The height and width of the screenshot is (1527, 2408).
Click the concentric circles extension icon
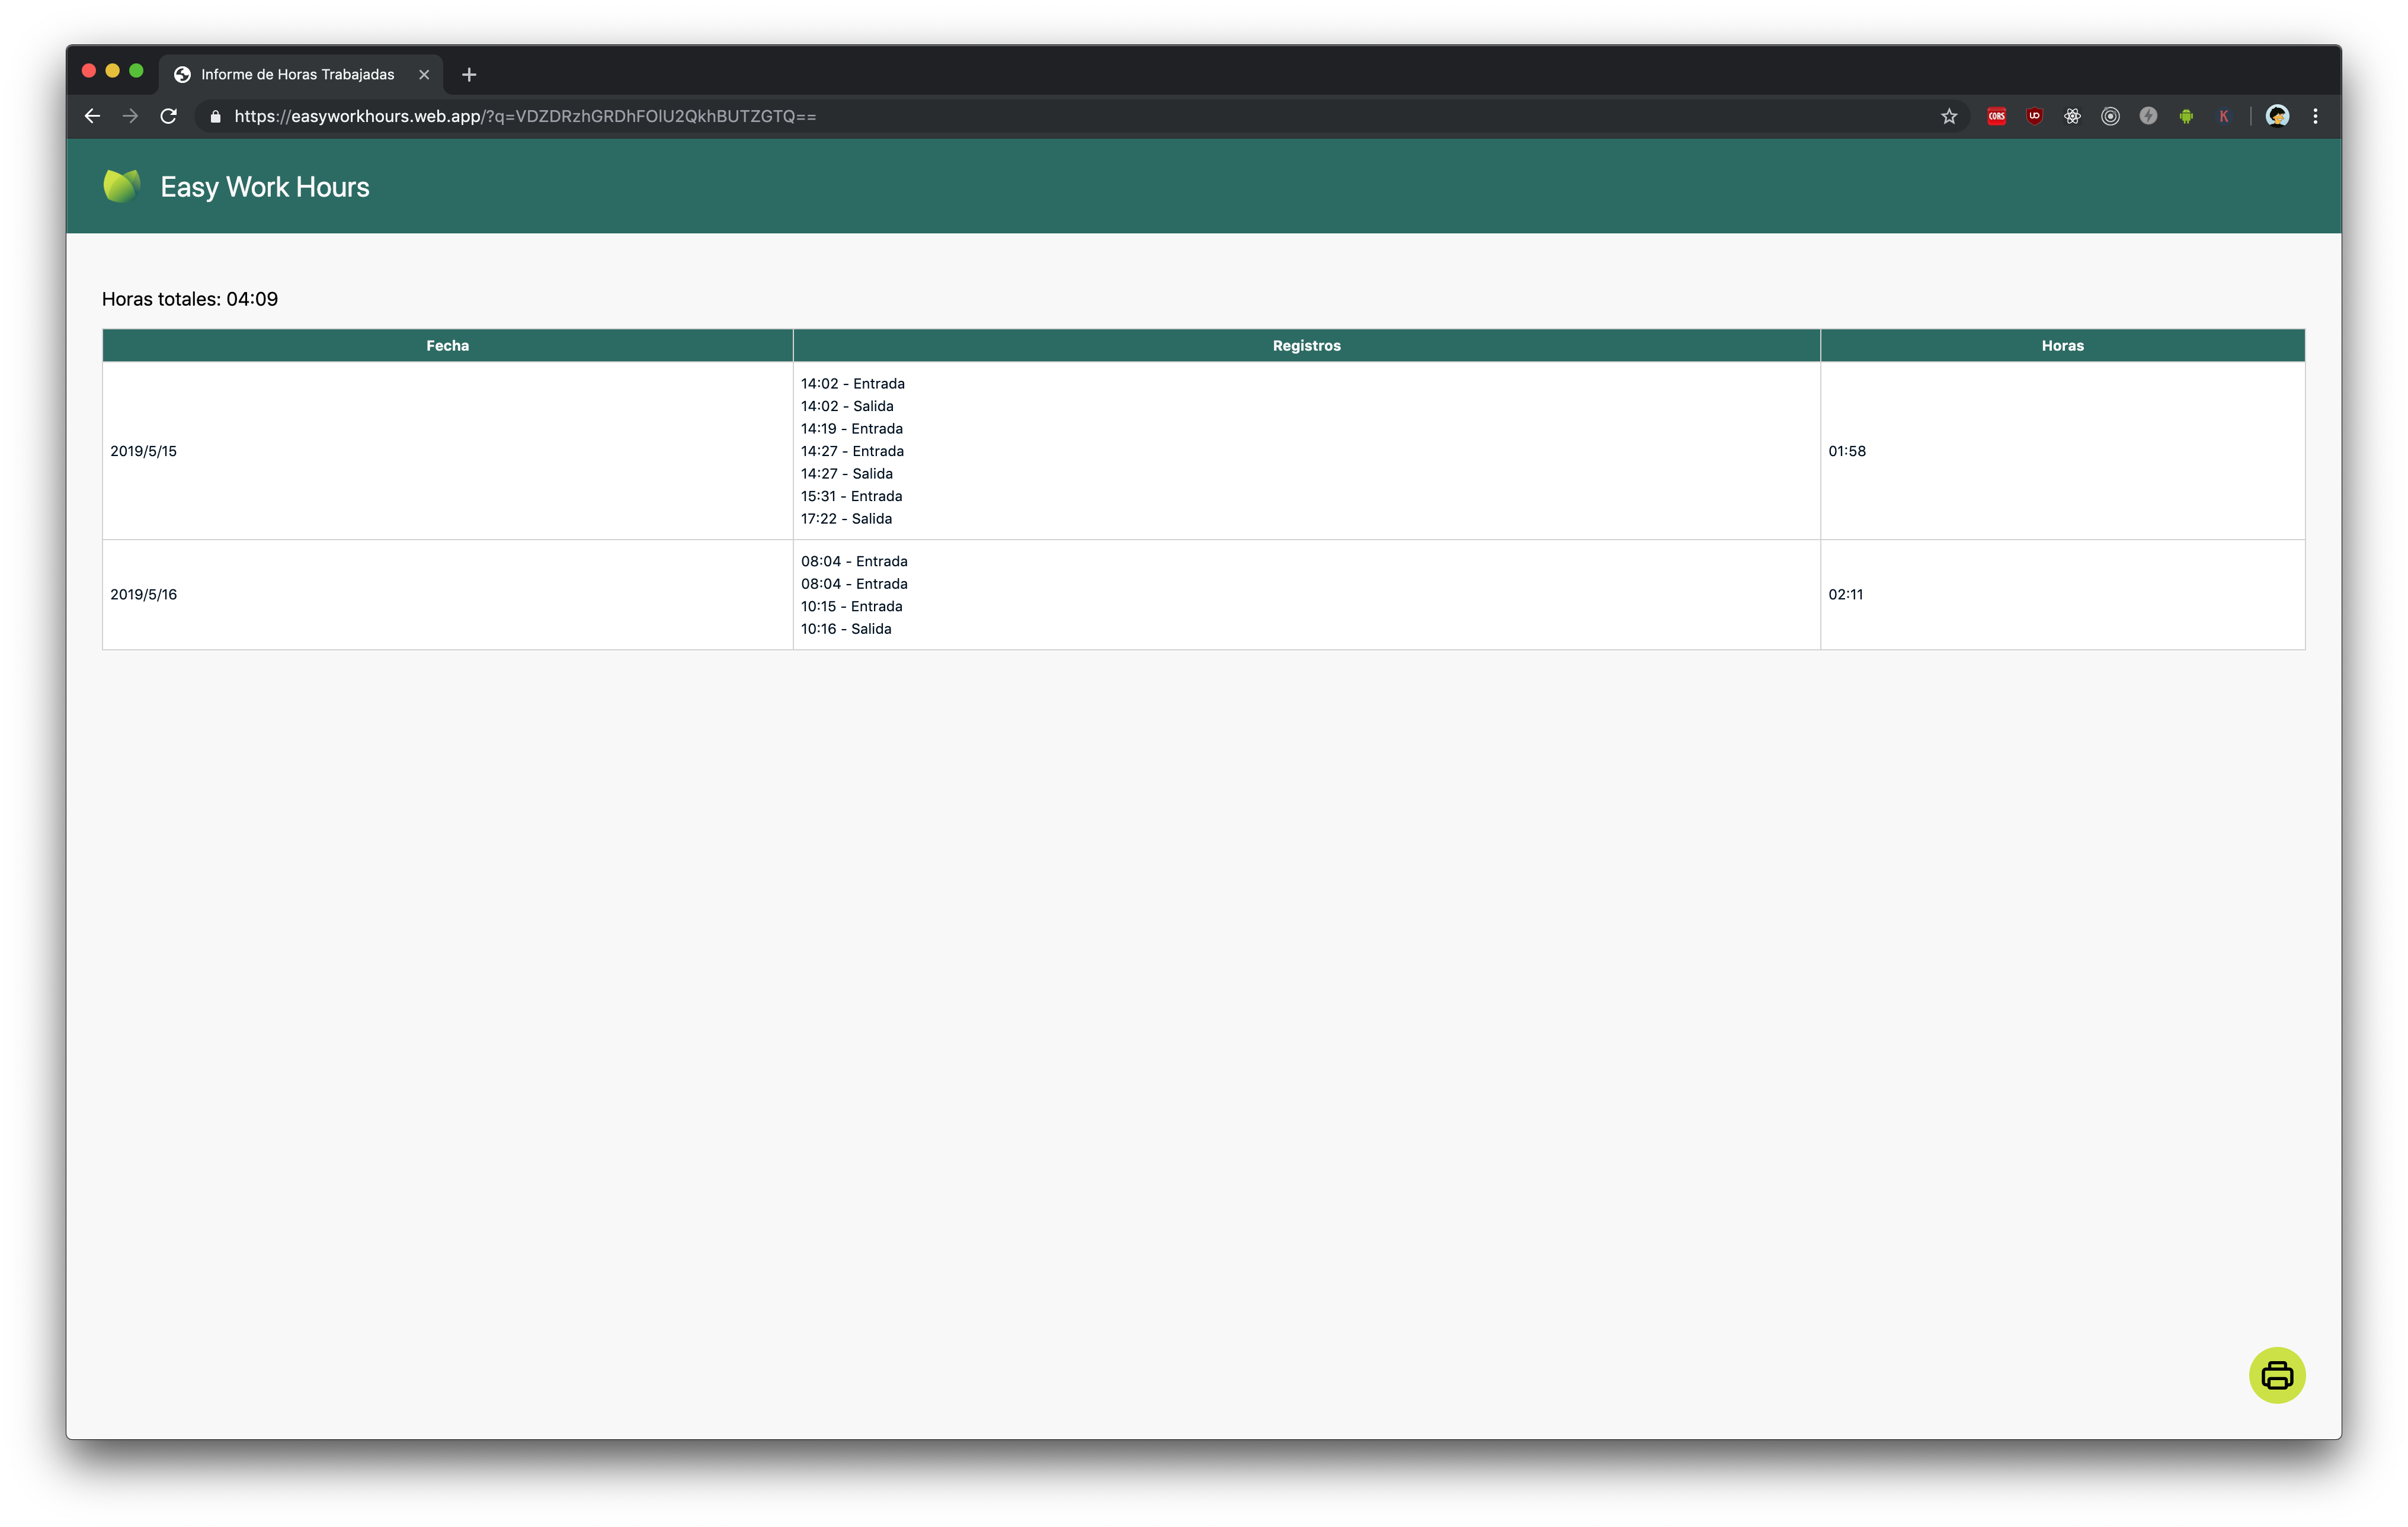2110,116
